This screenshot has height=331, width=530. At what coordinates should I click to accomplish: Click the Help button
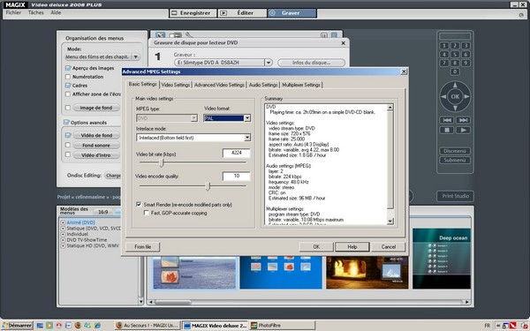(352, 247)
